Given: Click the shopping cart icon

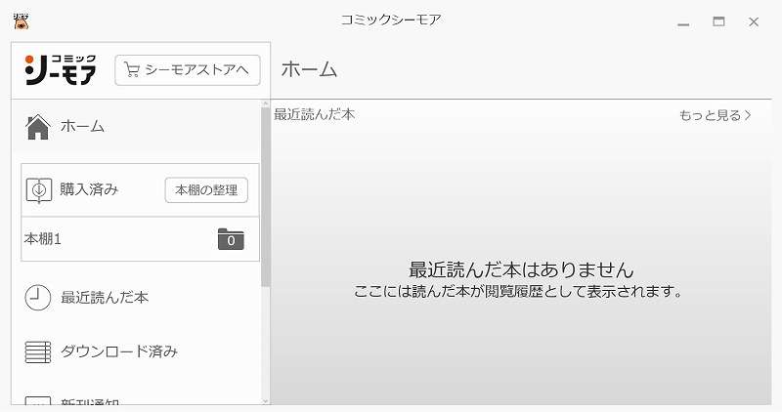Looking at the screenshot, I should pos(132,69).
